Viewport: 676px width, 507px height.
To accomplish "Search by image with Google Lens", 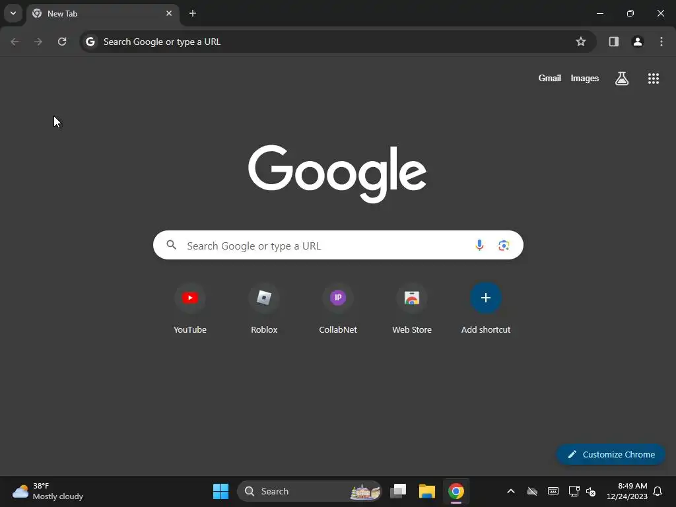I will (504, 246).
